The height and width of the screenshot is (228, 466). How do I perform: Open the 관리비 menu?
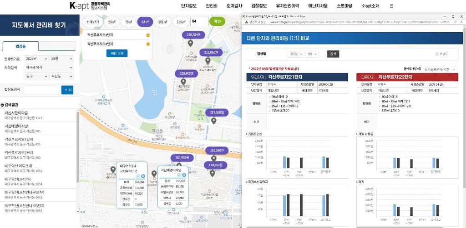point(211,6)
